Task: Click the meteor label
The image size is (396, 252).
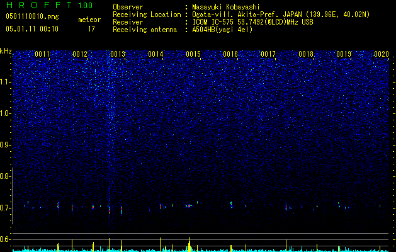Action: point(89,20)
